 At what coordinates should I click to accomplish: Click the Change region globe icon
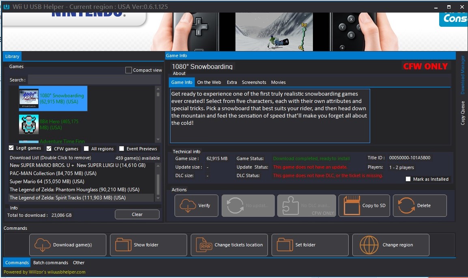pyautogui.click(x=369, y=245)
